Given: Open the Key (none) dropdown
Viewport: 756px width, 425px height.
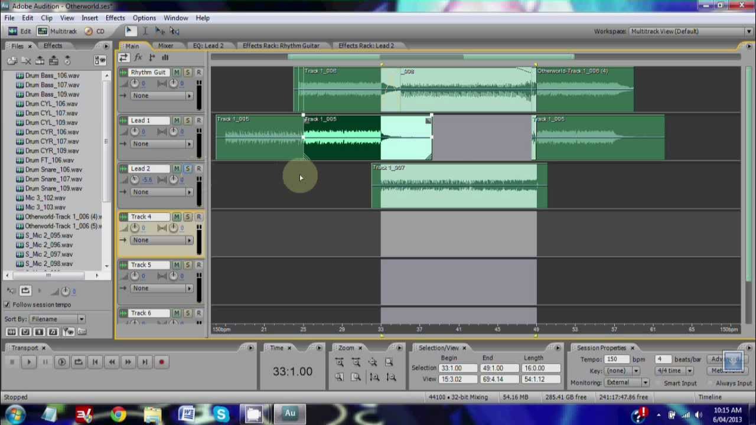Looking at the screenshot, I should [x=623, y=371].
